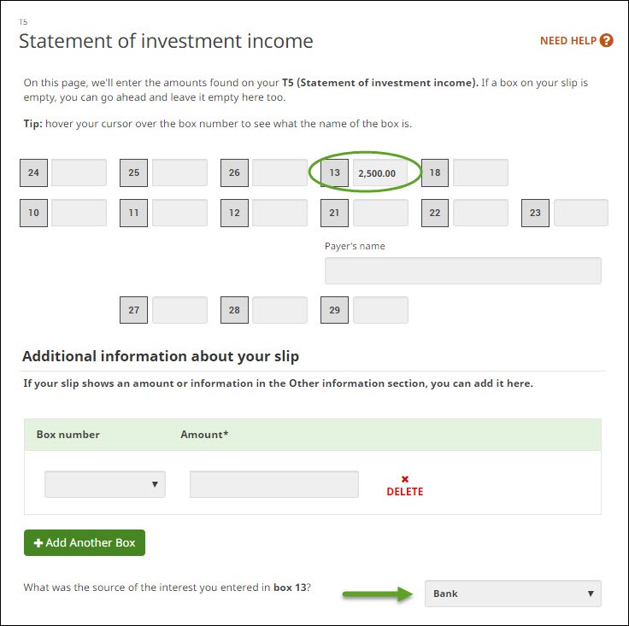
Task: Focus the Payer's name text field
Action: tap(462, 271)
